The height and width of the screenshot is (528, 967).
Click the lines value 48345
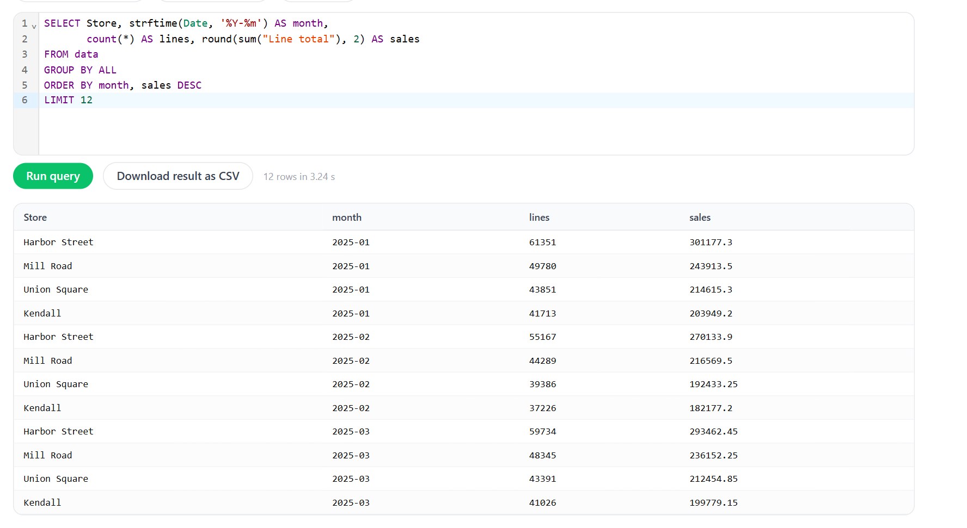tap(542, 456)
